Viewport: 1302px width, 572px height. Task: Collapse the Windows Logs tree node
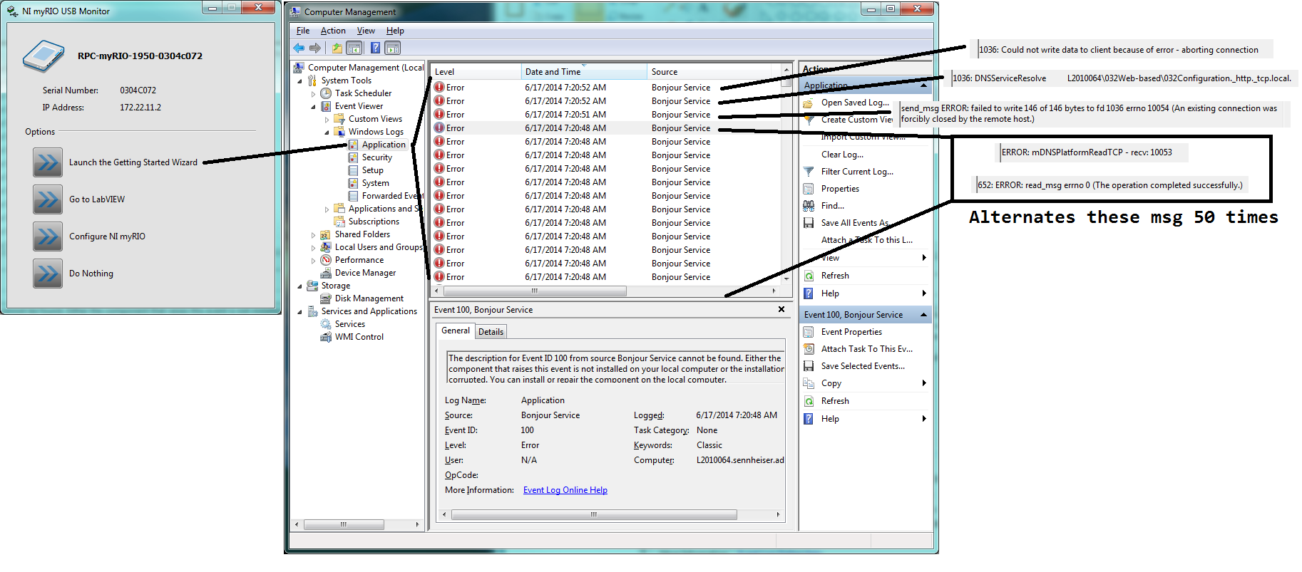click(327, 132)
